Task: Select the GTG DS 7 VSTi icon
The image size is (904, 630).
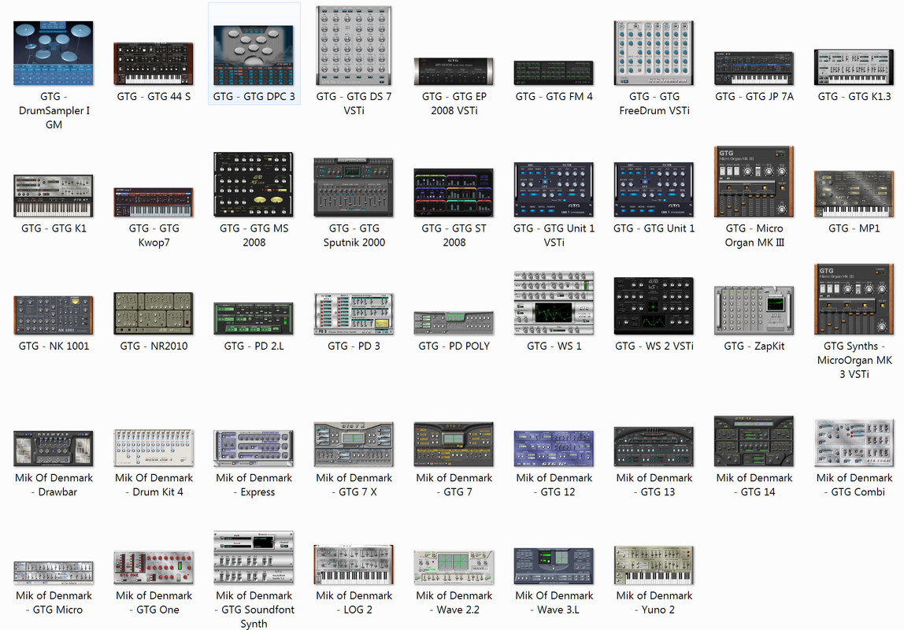Action: click(x=354, y=46)
